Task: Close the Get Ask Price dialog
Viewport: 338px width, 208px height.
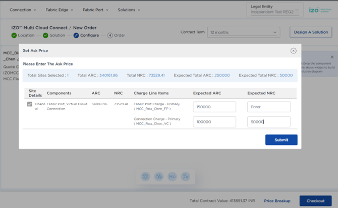Action: [x=293, y=51]
